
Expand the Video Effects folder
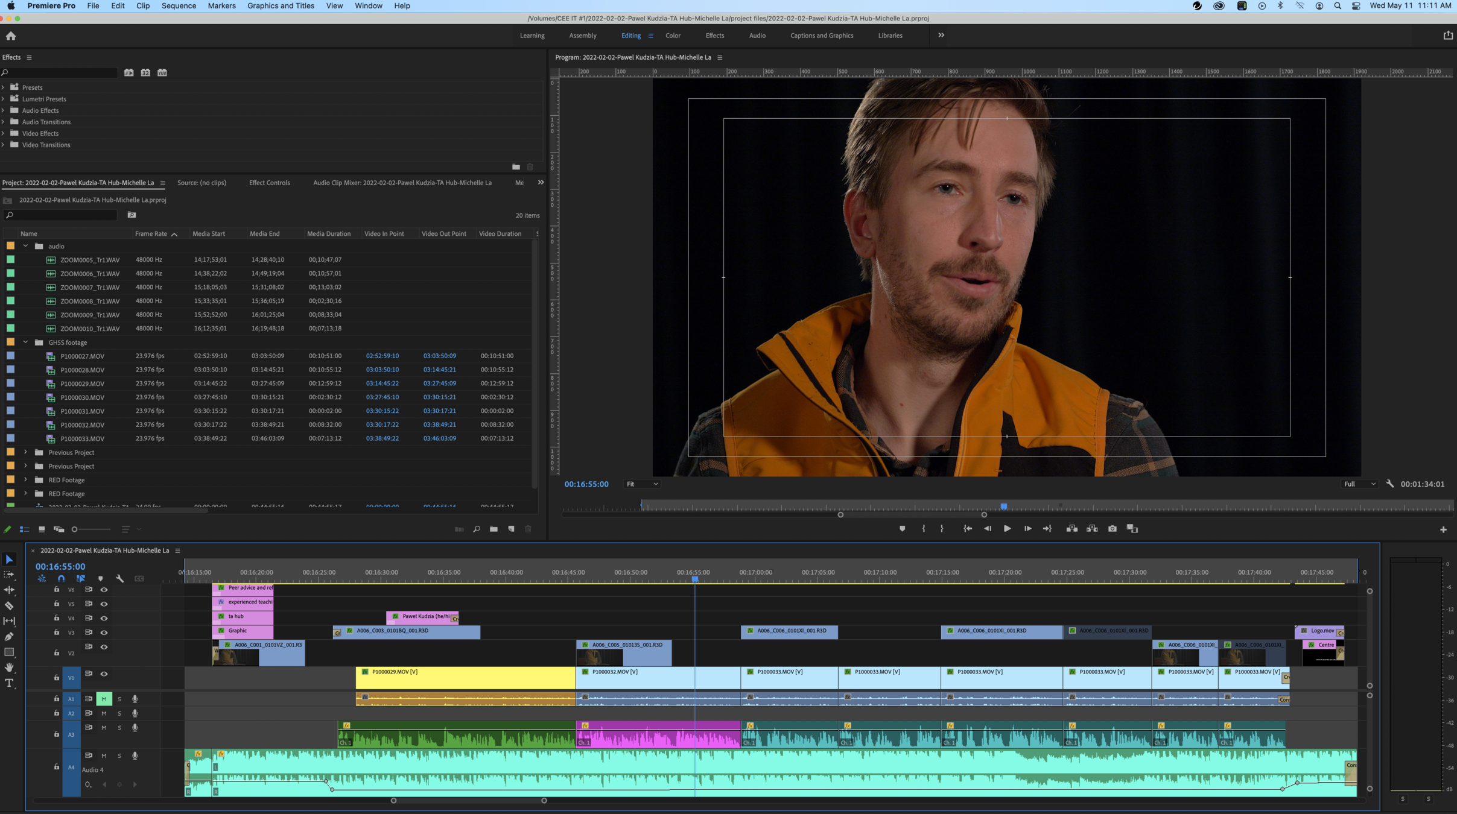tap(4, 133)
